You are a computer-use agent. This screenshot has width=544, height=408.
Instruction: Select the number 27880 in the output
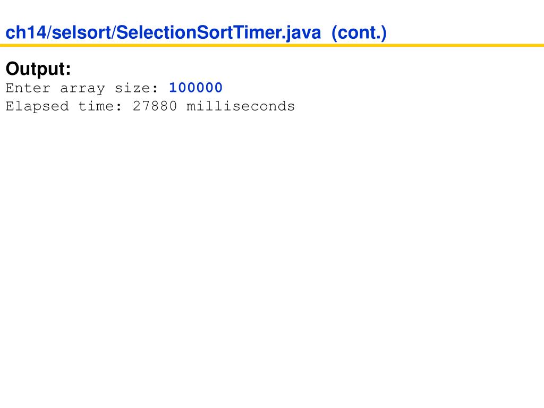[x=155, y=106]
